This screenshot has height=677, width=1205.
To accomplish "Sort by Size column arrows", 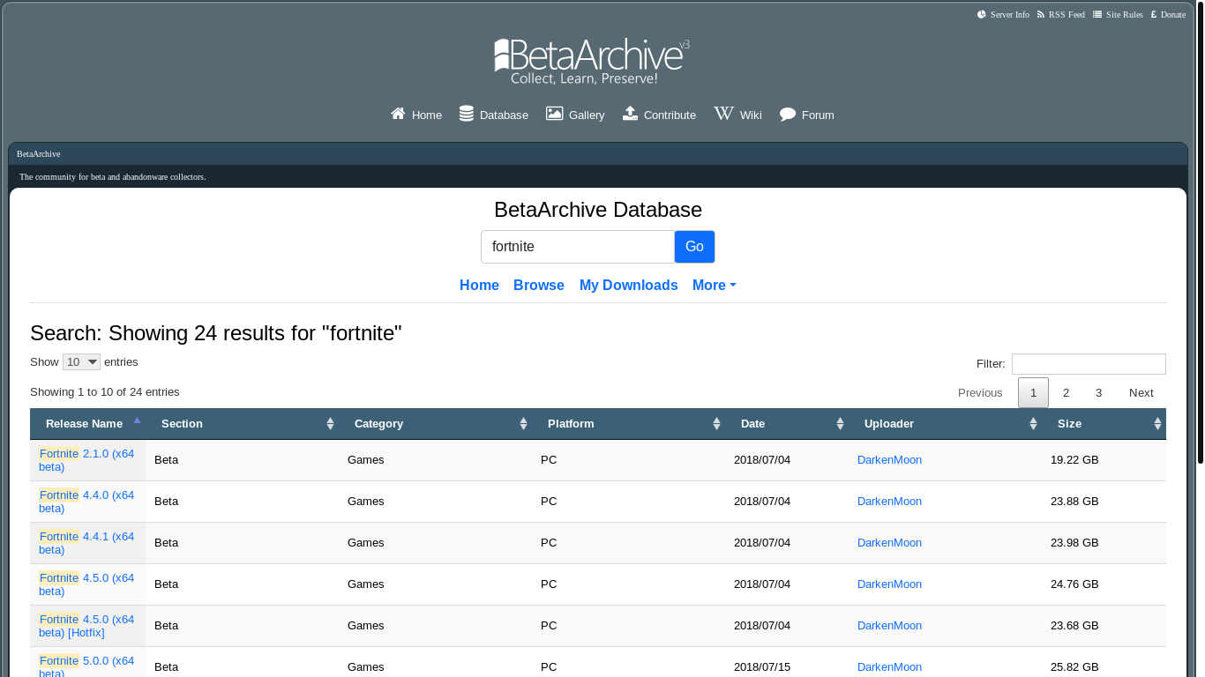I will [x=1157, y=424].
